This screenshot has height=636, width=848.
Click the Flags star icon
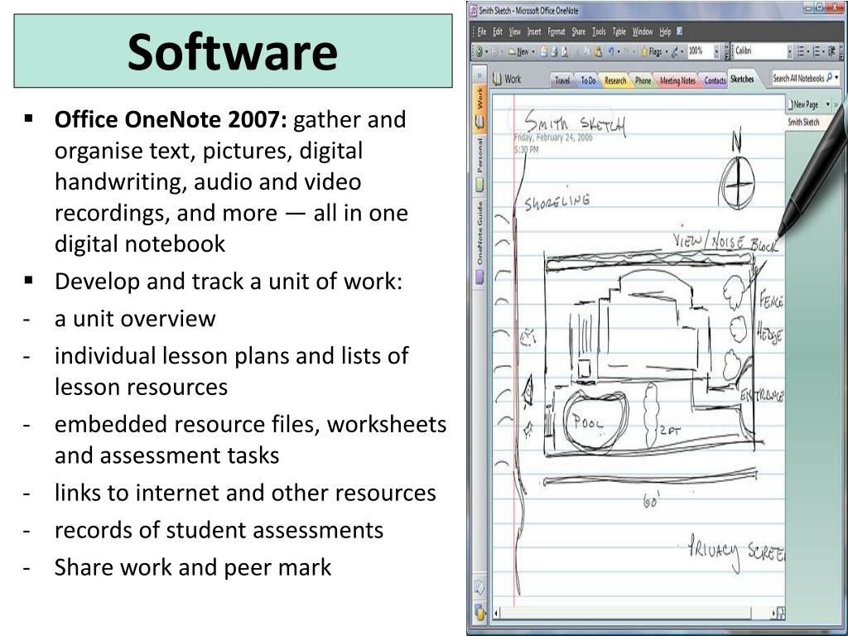pos(644,52)
